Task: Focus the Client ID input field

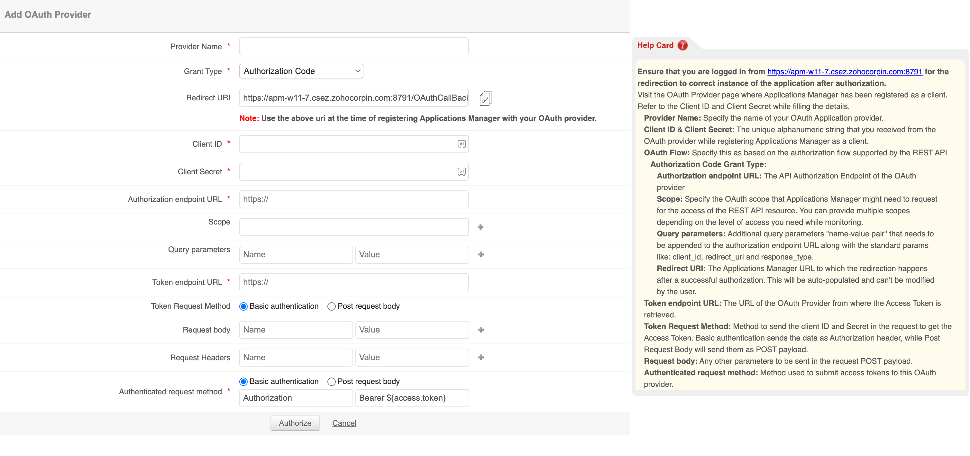Action: (x=354, y=144)
